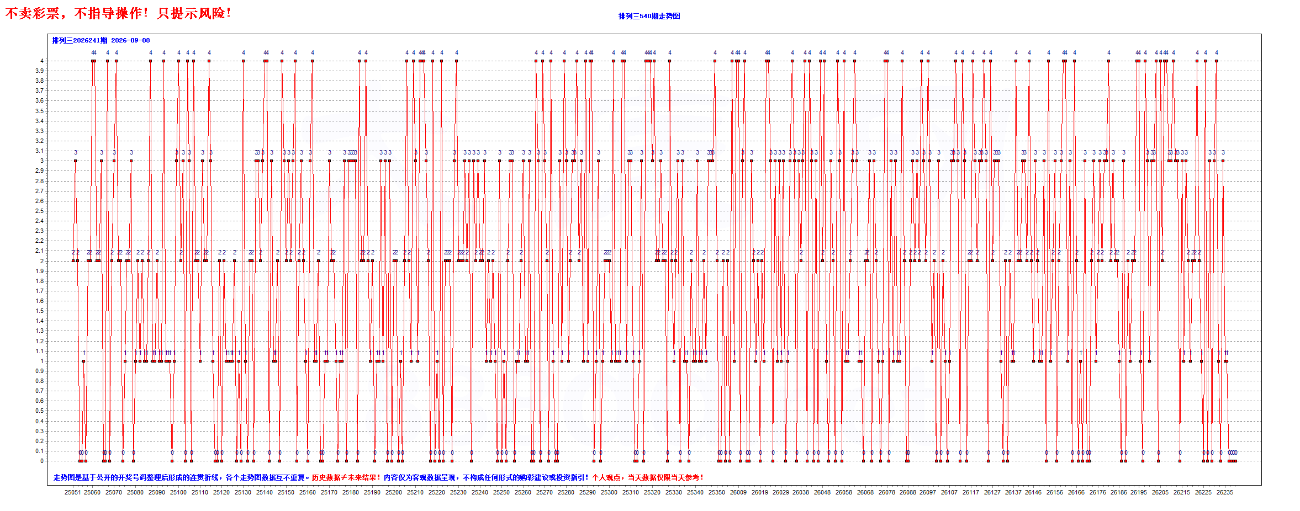
Task: Click the y-axis label 0.1
Action: (x=40, y=451)
